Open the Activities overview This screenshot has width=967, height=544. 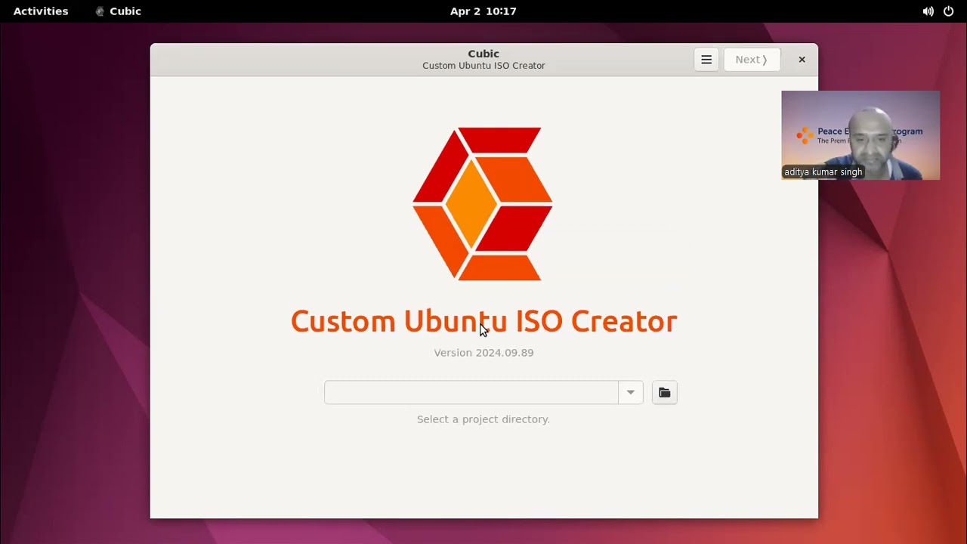(x=41, y=11)
